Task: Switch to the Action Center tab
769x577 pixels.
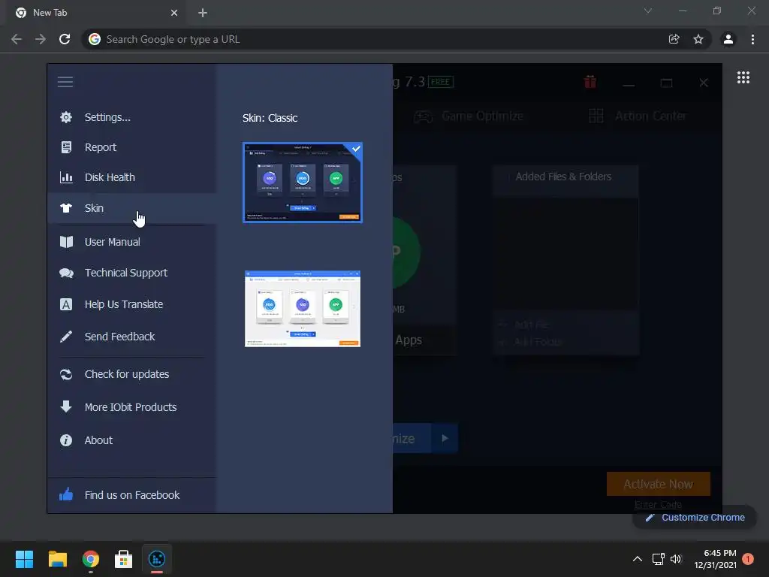Action: pyautogui.click(x=638, y=116)
